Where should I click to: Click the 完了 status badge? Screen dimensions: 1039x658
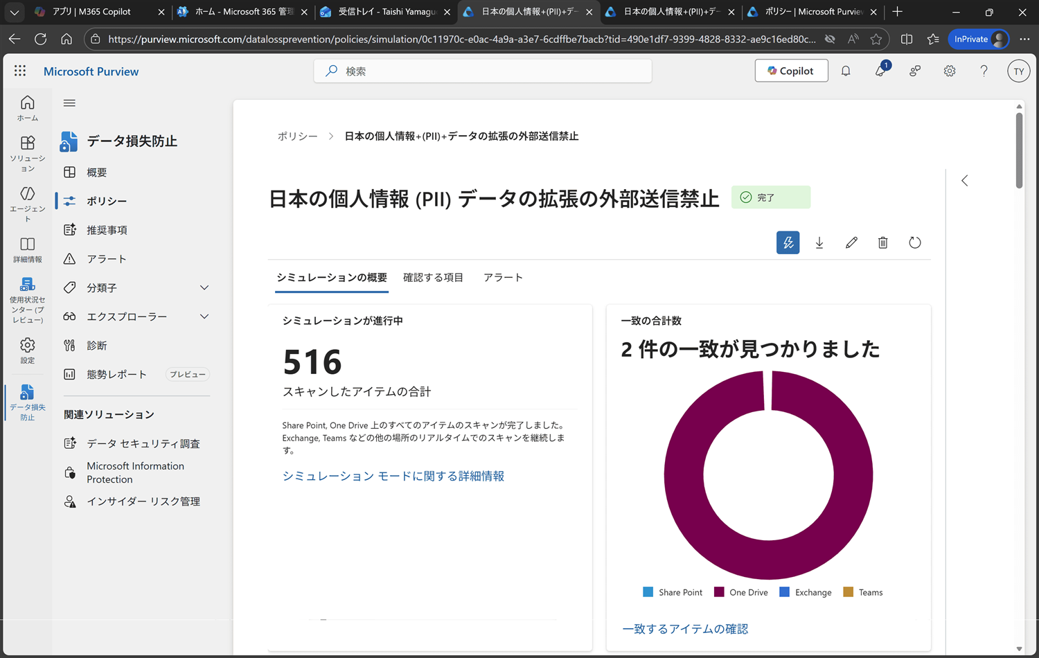771,197
